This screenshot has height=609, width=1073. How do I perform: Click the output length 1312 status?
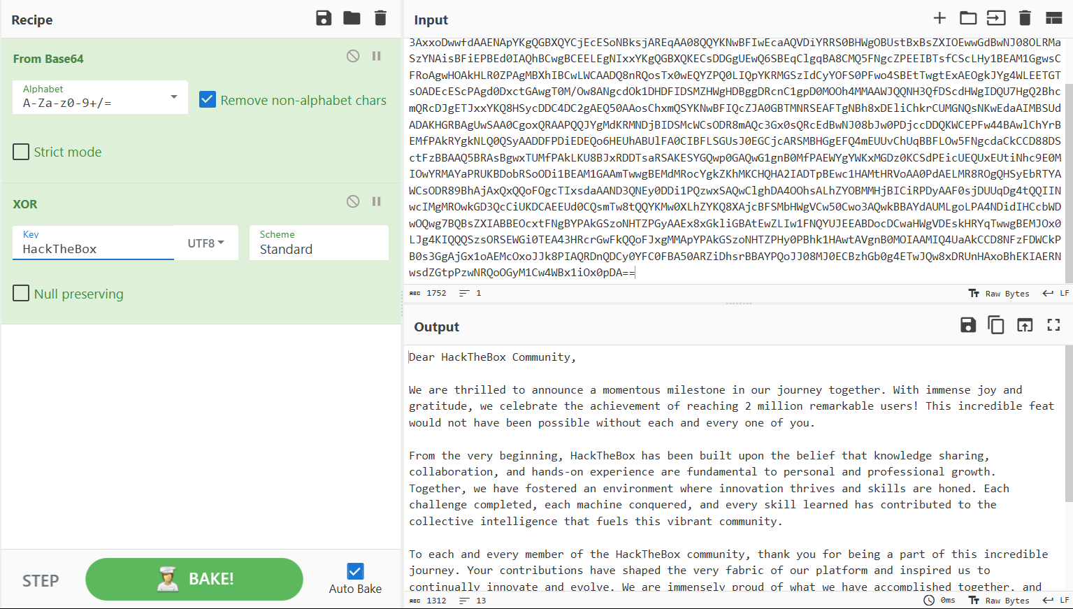click(x=428, y=601)
